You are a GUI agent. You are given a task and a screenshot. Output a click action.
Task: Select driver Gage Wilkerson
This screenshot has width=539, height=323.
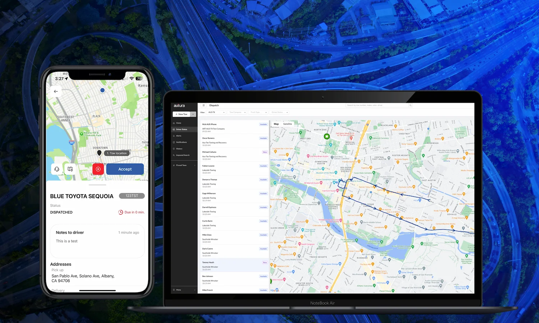coord(234,197)
